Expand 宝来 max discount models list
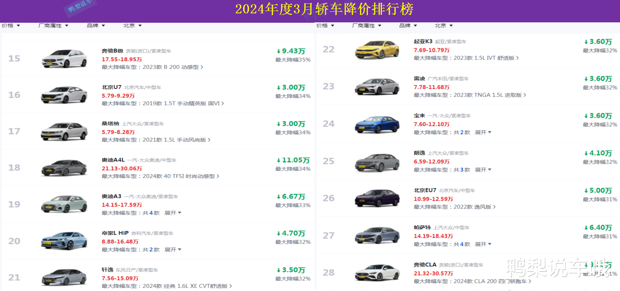The image size is (620, 291). point(483,133)
